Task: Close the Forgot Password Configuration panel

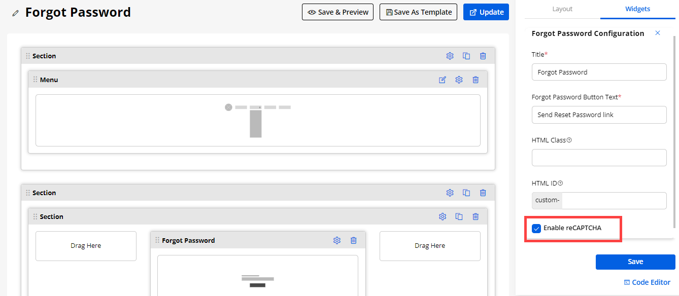Action: tap(658, 33)
